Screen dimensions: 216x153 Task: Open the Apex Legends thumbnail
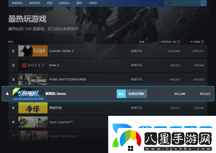pos(33,122)
